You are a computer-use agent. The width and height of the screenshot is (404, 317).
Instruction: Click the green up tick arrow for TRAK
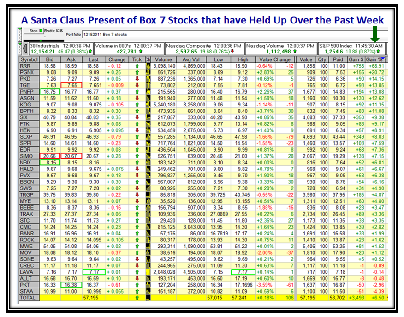[137, 214]
